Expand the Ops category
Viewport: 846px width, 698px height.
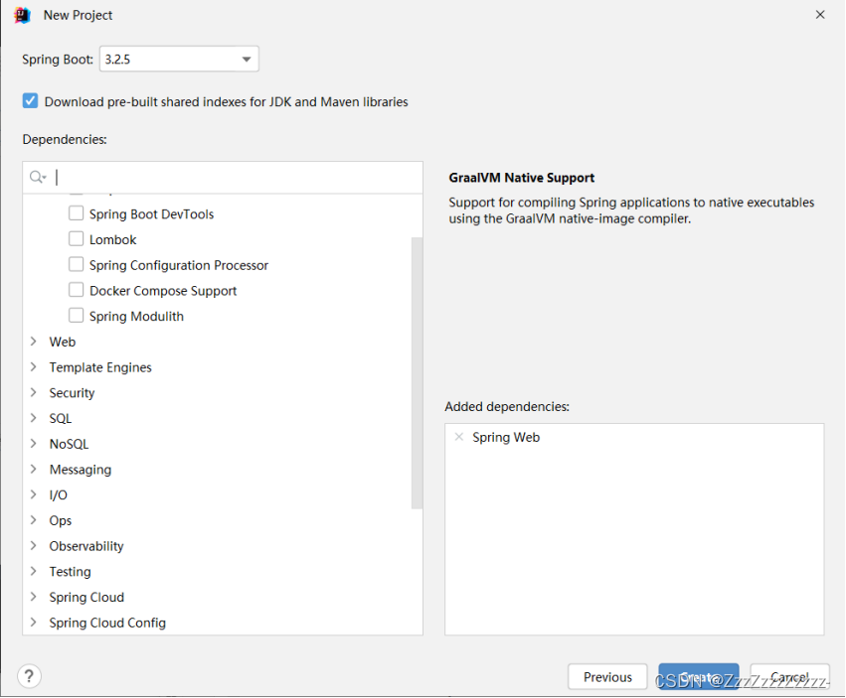click(x=34, y=520)
